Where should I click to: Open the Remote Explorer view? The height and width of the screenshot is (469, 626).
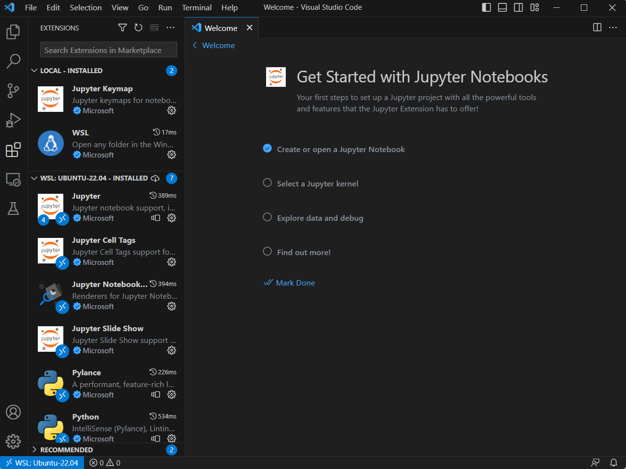[13, 180]
